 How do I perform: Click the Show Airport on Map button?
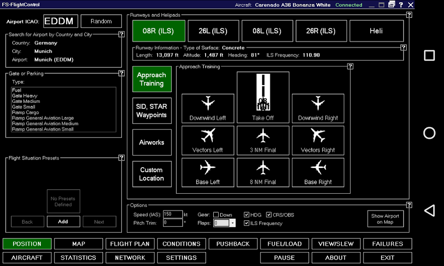tap(385, 218)
